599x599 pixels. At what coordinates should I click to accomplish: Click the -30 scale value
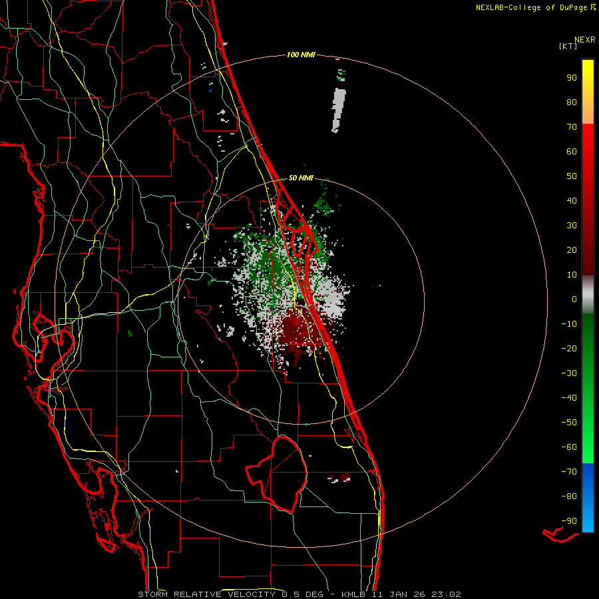(569, 373)
